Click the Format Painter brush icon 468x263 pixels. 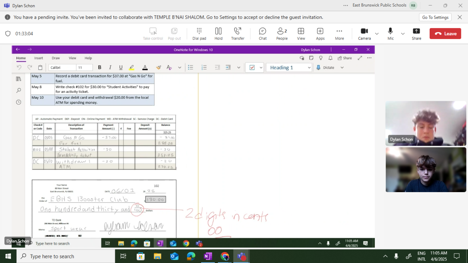pos(158,68)
